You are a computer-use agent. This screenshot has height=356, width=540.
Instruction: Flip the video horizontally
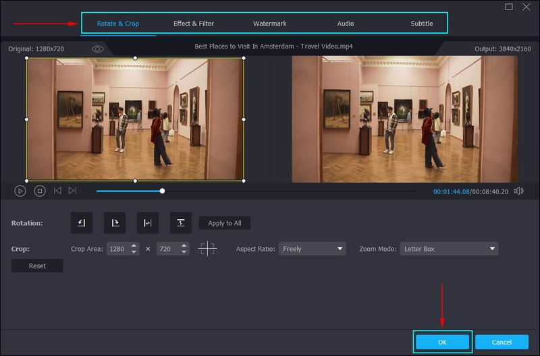click(148, 222)
